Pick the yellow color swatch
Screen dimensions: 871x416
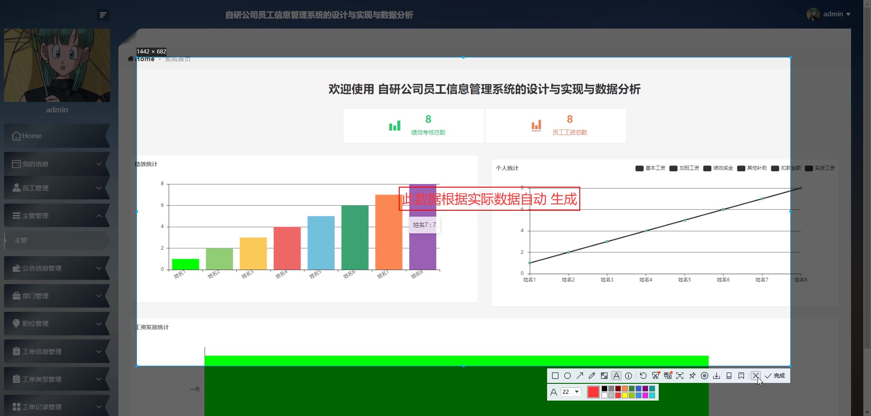[x=625, y=396]
